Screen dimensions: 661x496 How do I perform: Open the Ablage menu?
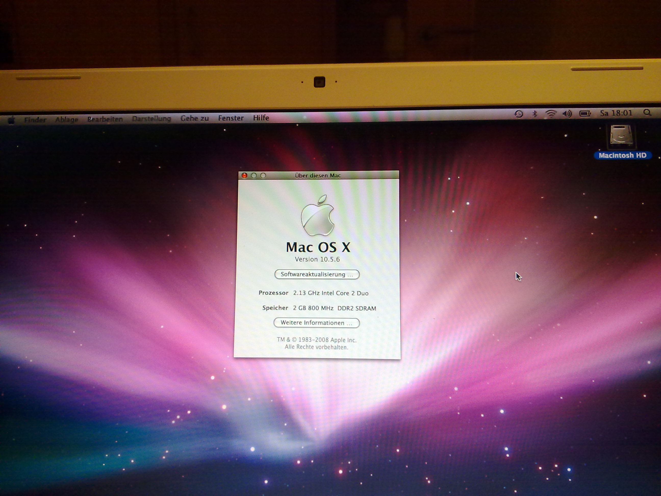(67, 120)
